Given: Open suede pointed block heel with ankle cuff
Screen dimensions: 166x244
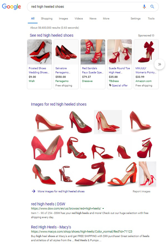Looking at the screenshot, I should [x=91, y=174].
